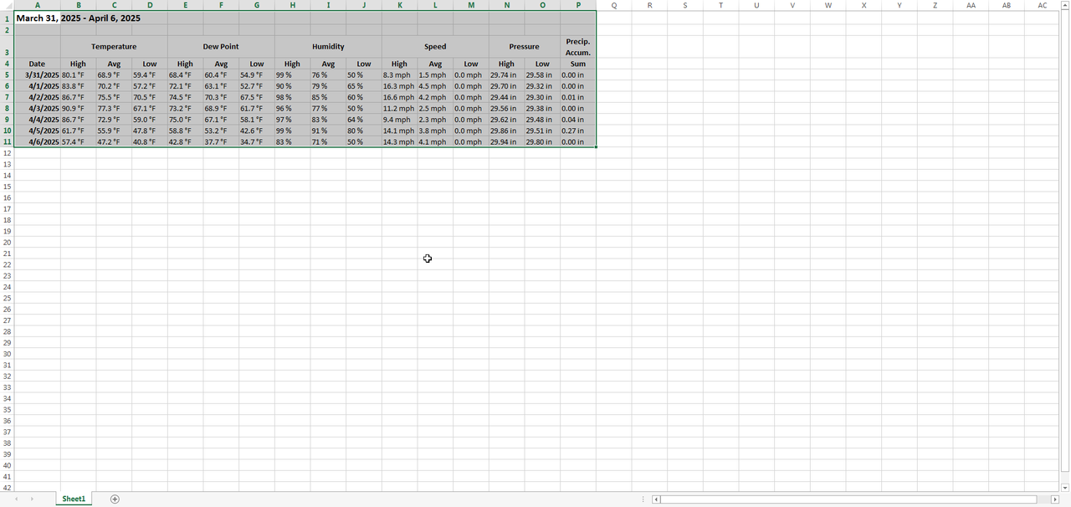This screenshot has width=1071, height=507.
Task: Click the average temperature cell '77.3 °F'
Action: tap(114, 108)
